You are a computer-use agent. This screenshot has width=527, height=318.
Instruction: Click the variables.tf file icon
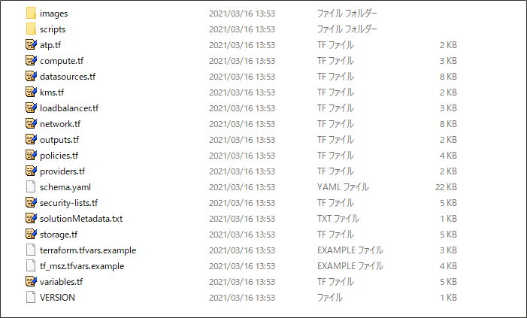pyautogui.click(x=31, y=281)
